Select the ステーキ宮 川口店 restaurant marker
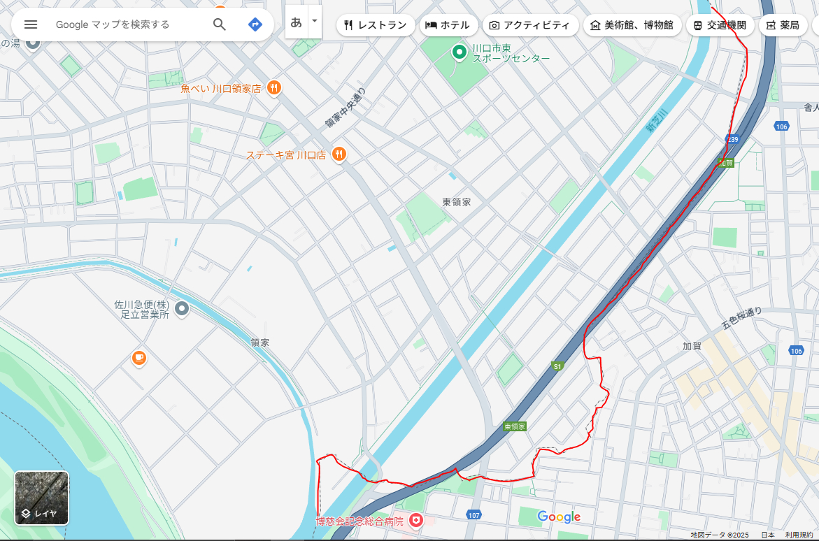Image resolution: width=819 pixels, height=541 pixels. pyautogui.click(x=339, y=154)
